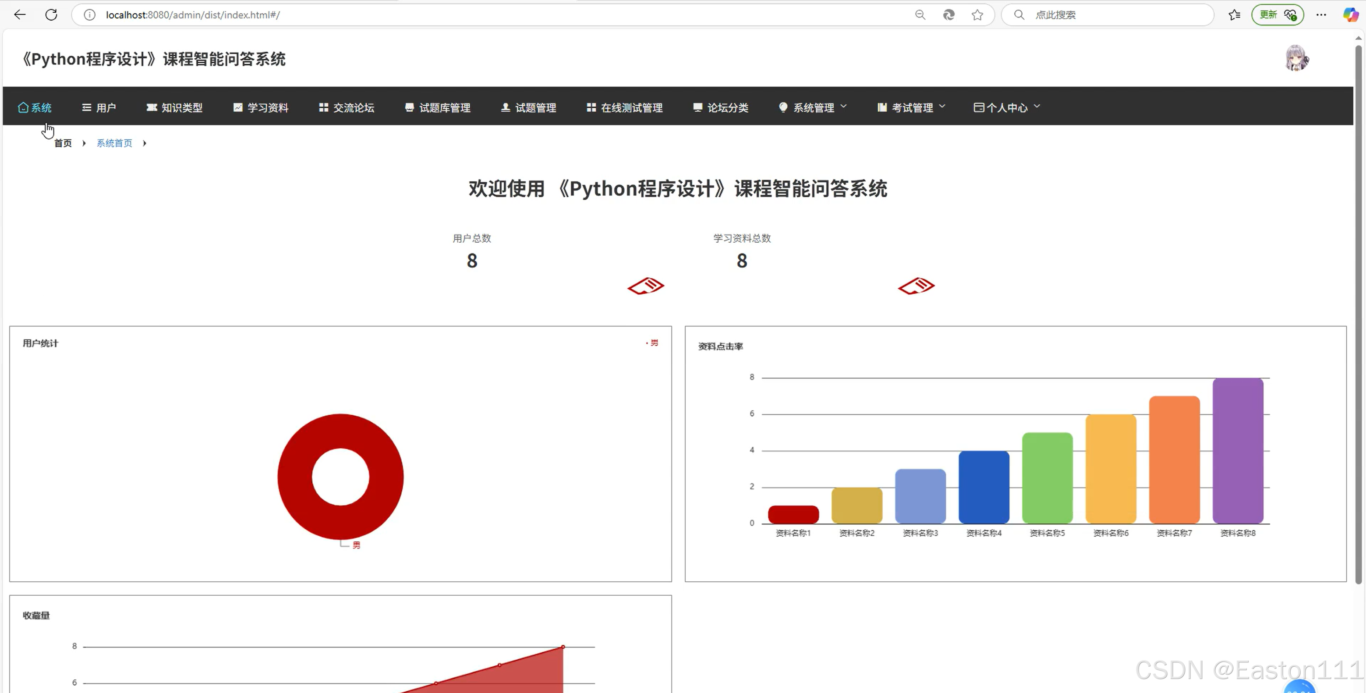Go to 试题库管理 in navigation bar

438,108
